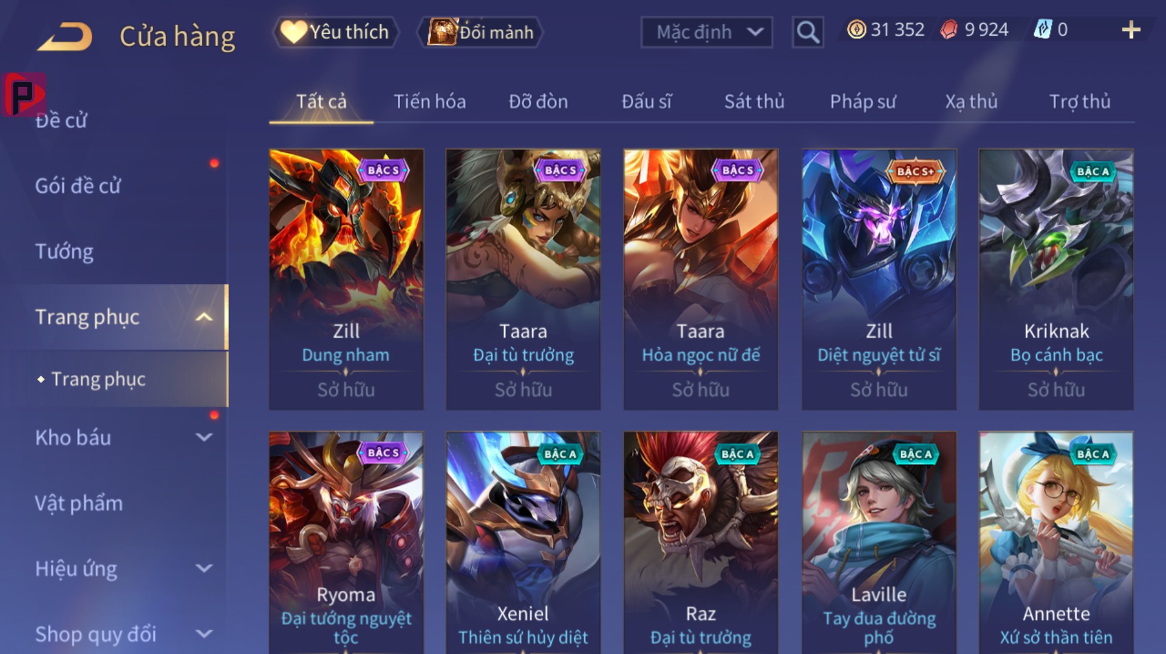Open the Mặc định sort dropdown
Screen dimensions: 1166x654
point(706,32)
